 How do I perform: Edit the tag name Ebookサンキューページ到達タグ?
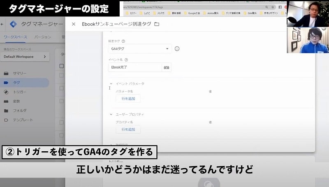tap(116, 24)
